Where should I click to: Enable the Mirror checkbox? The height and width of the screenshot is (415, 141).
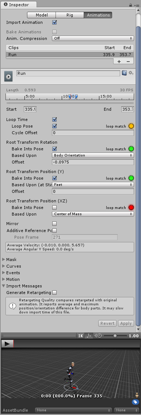click(x=54, y=224)
